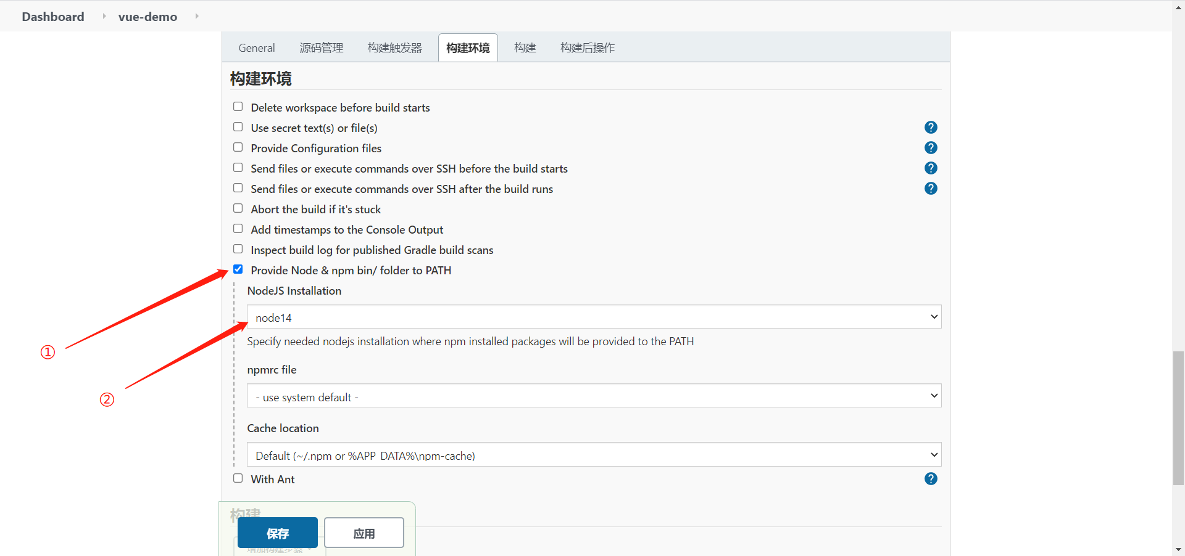Open help for Use secret text(s) or file(s)
Viewport: 1185px width, 556px height.
[931, 128]
